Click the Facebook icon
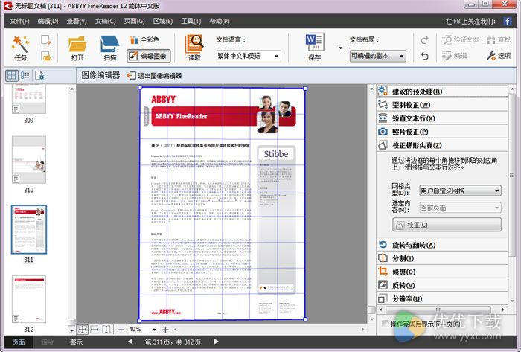The image size is (521, 352). click(x=507, y=22)
